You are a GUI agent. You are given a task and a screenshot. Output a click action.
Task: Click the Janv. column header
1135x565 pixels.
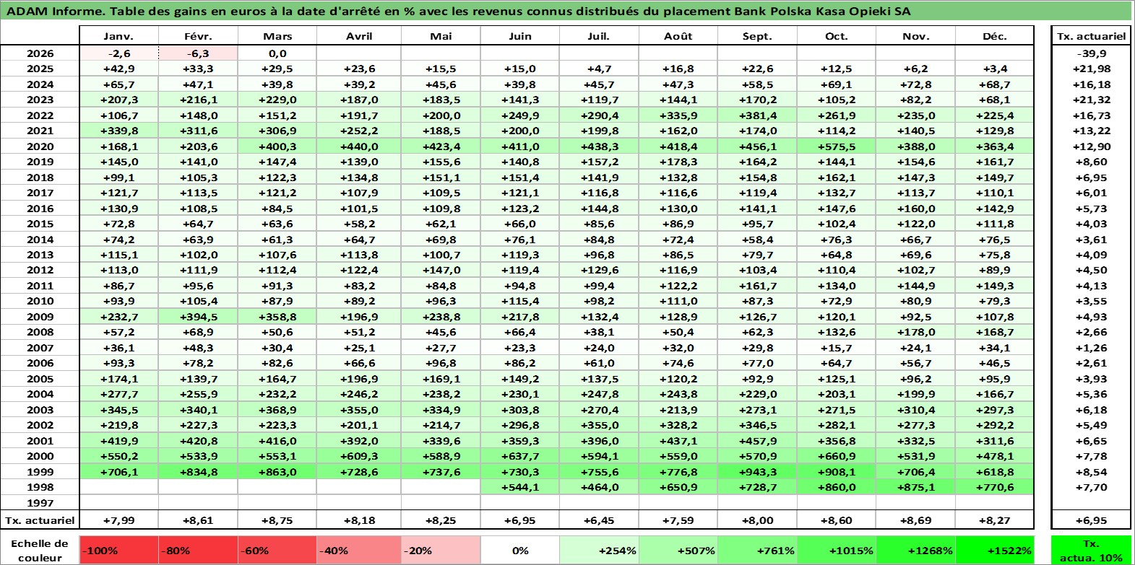(x=118, y=36)
